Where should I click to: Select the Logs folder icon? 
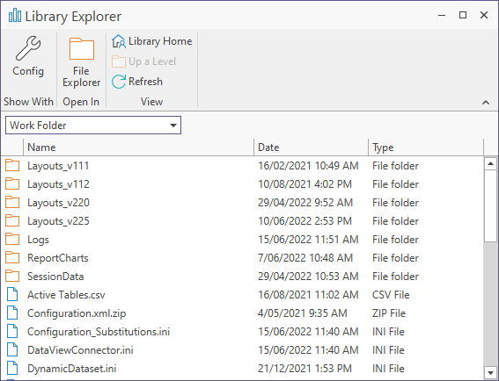tap(12, 239)
